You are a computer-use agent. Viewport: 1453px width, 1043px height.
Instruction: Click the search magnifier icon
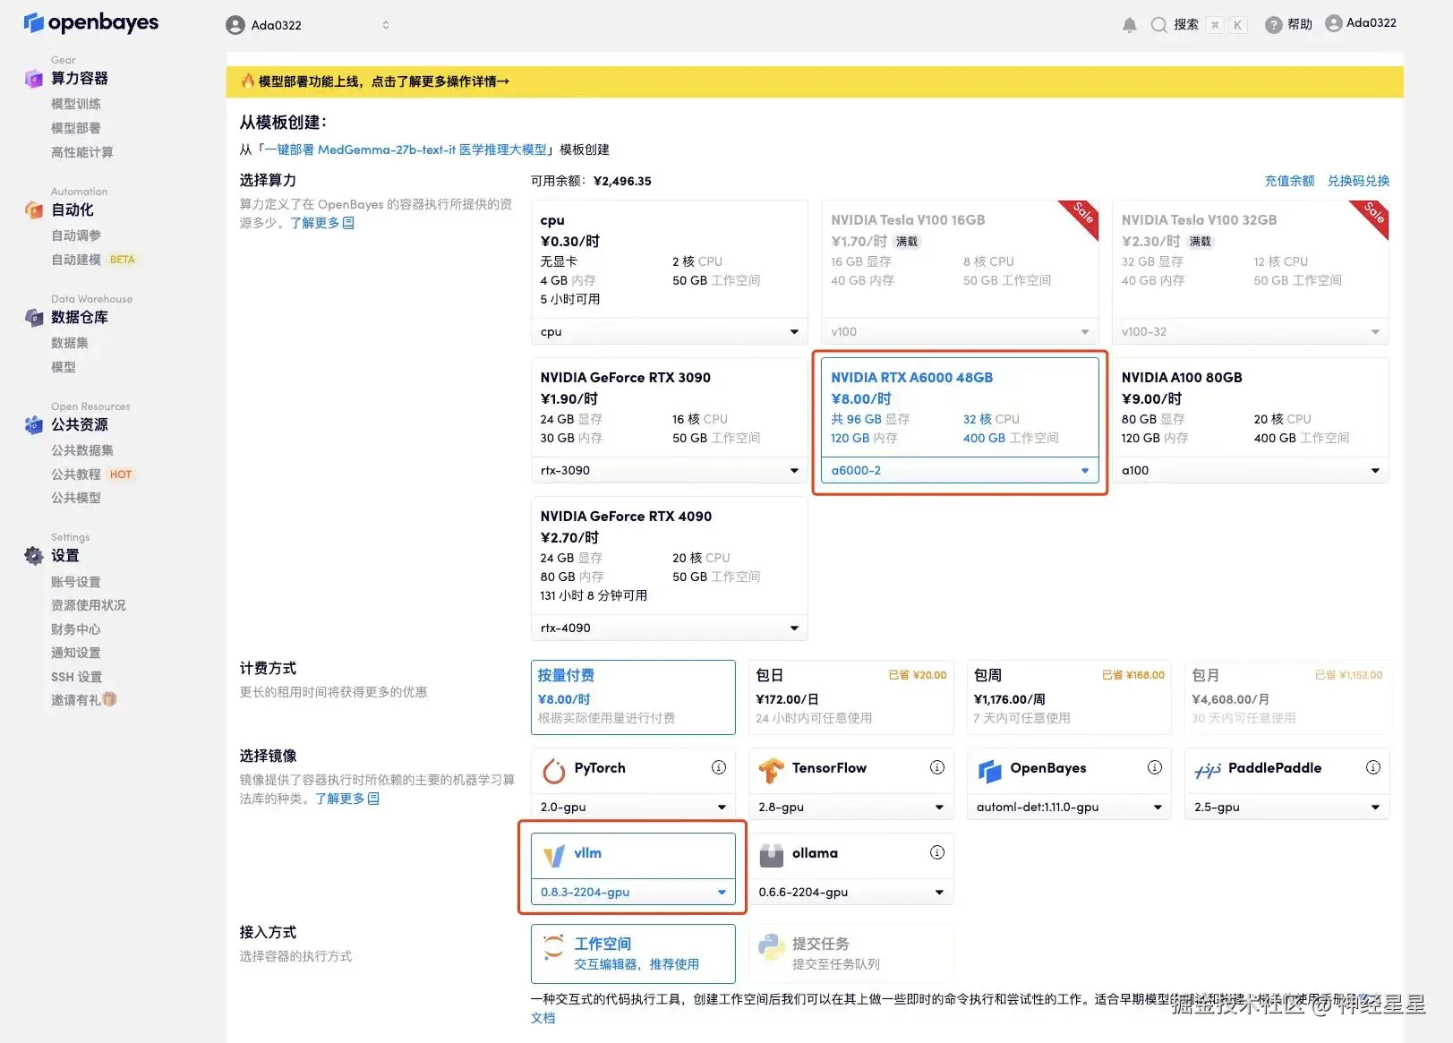[x=1158, y=25]
